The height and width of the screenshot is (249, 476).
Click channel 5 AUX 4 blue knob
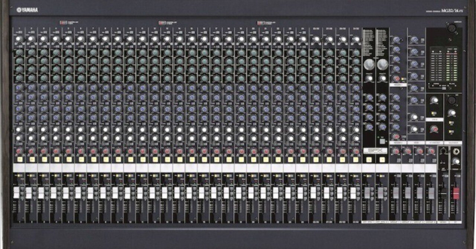68,117
